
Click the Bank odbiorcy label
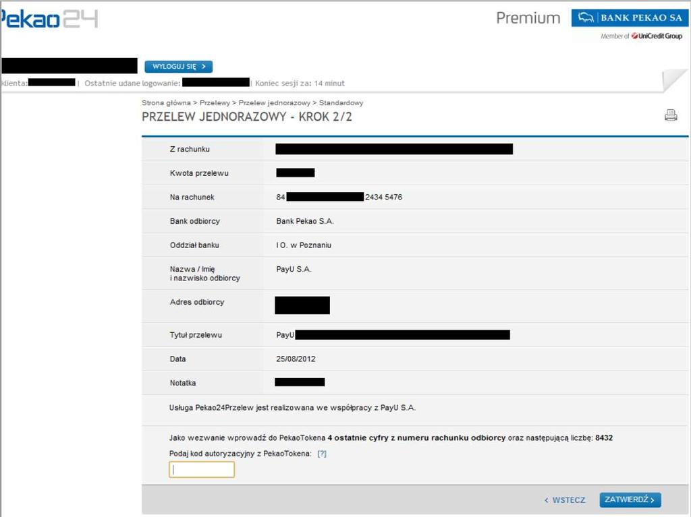click(x=195, y=221)
